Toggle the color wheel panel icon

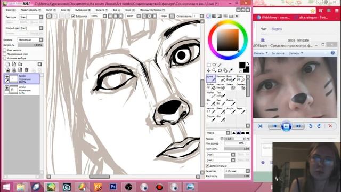[208, 16]
